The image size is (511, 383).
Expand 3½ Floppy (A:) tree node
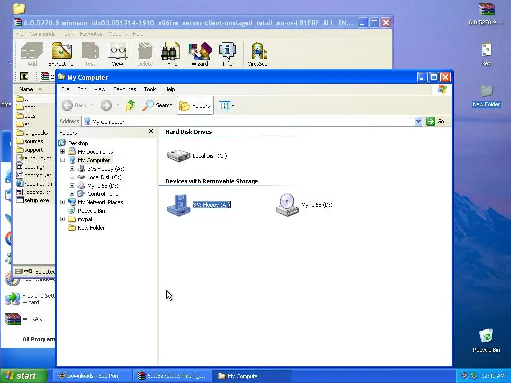point(72,169)
